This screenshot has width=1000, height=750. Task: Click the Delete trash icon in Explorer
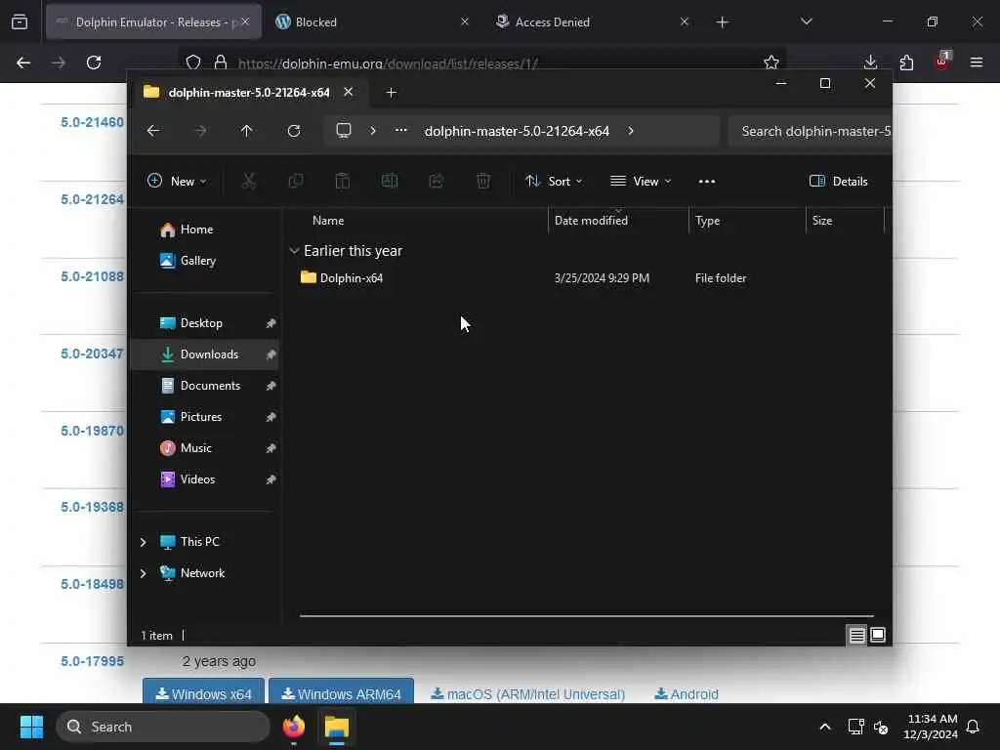tap(483, 181)
